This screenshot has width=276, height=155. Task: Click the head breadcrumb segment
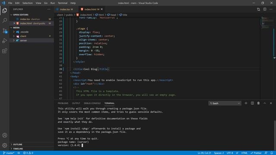[112, 15]
